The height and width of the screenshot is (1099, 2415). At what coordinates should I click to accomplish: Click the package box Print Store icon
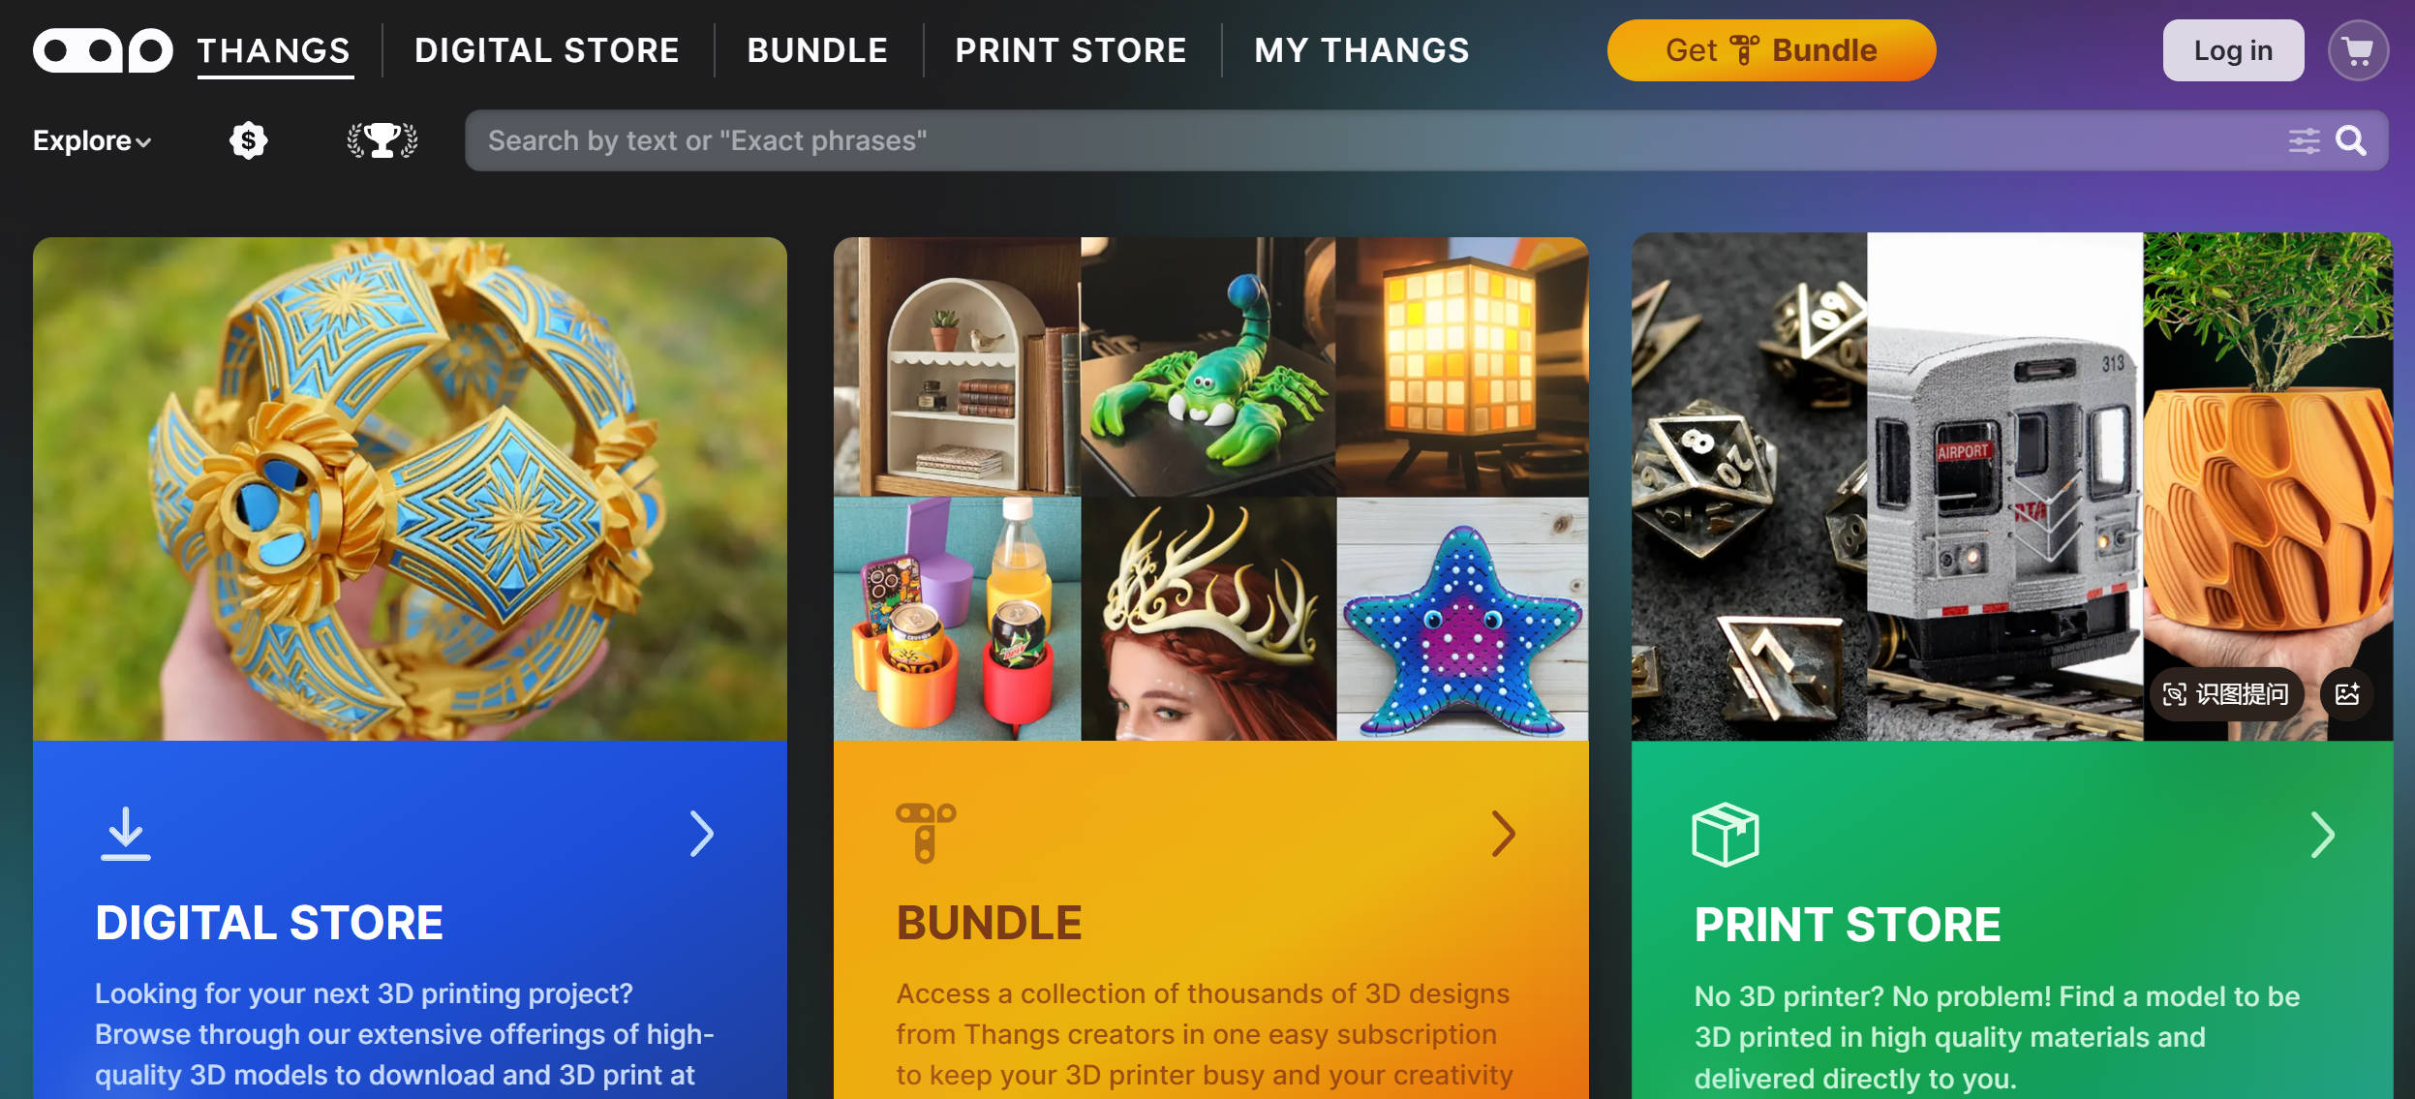point(1725,834)
